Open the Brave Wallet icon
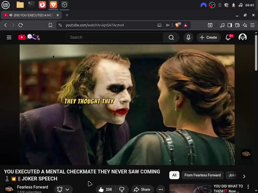 point(237,25)
